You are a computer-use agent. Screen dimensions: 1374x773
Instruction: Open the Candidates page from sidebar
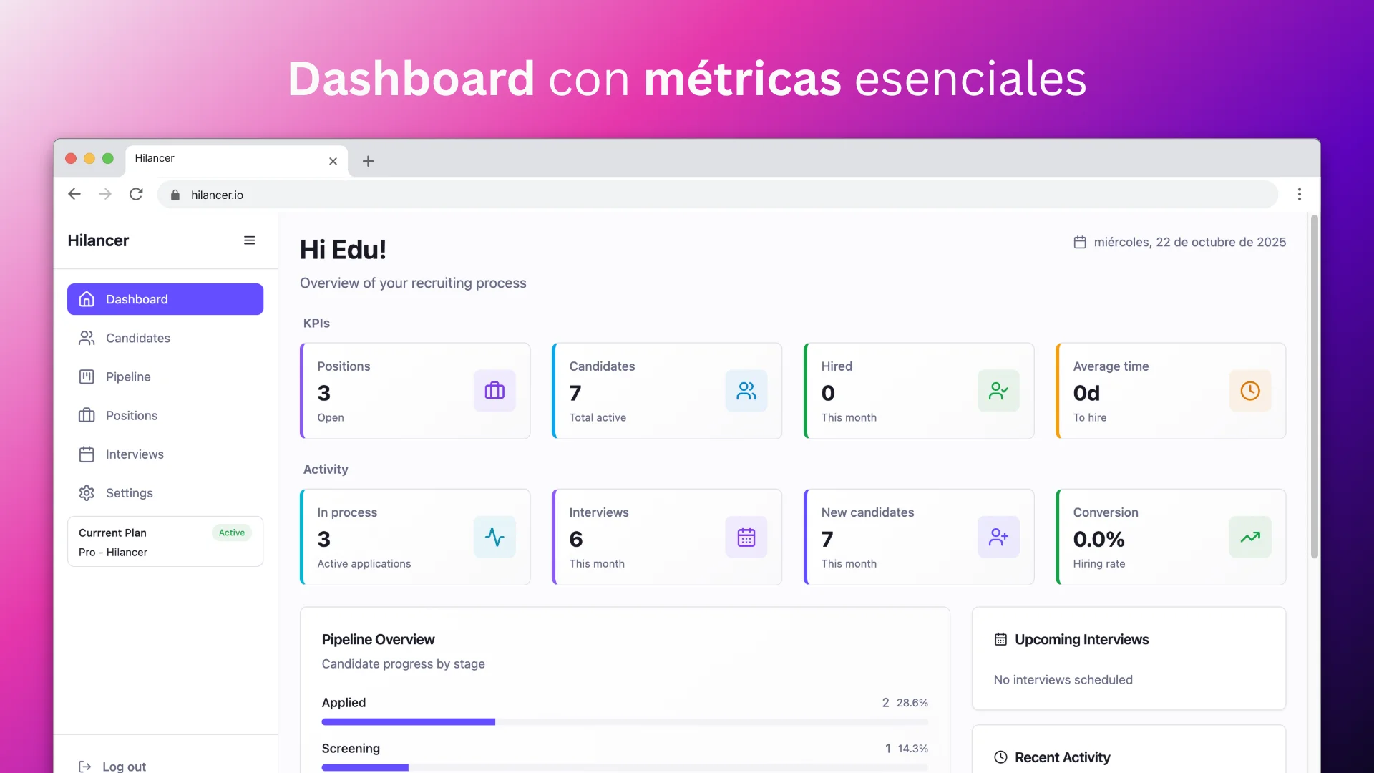137,338
